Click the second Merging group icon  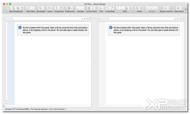[152, 8]
